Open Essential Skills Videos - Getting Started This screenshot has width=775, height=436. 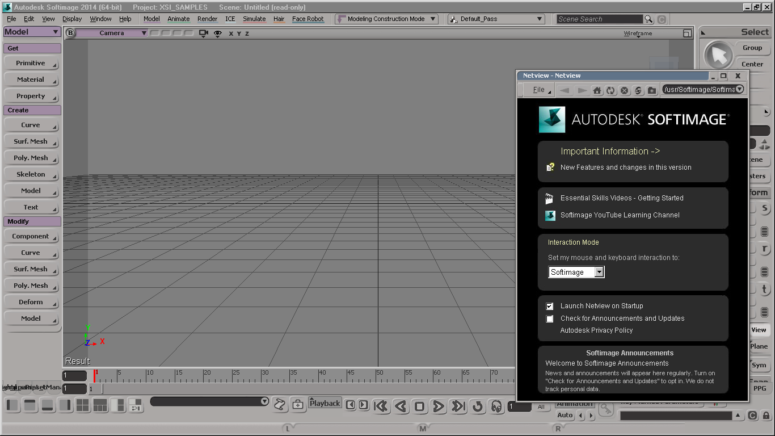pyautogui.click(x=622, y=198)
